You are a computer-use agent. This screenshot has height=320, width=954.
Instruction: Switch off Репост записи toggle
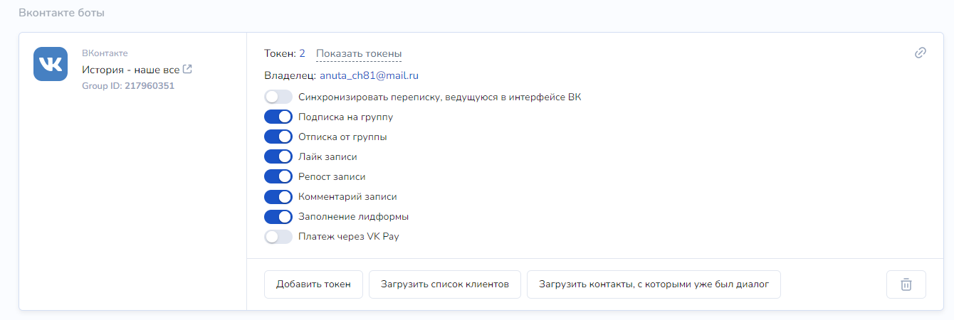(278, 177)
